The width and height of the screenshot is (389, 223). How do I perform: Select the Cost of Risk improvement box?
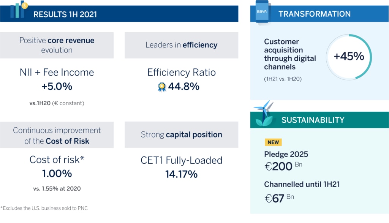(x=57, y=135)
